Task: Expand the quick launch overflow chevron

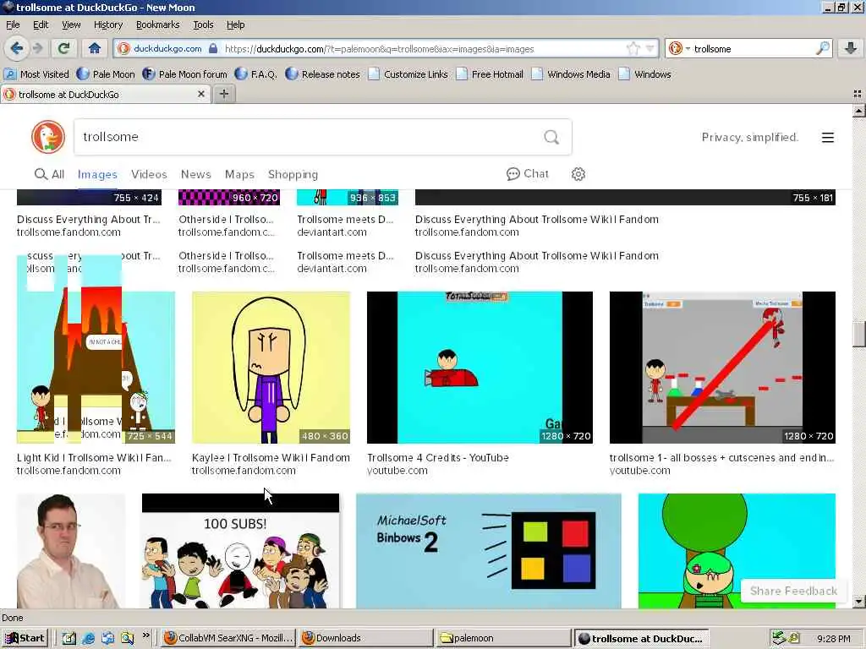Action: [145, 635]
